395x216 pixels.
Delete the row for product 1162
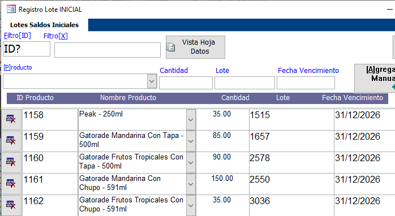point(11,205)
